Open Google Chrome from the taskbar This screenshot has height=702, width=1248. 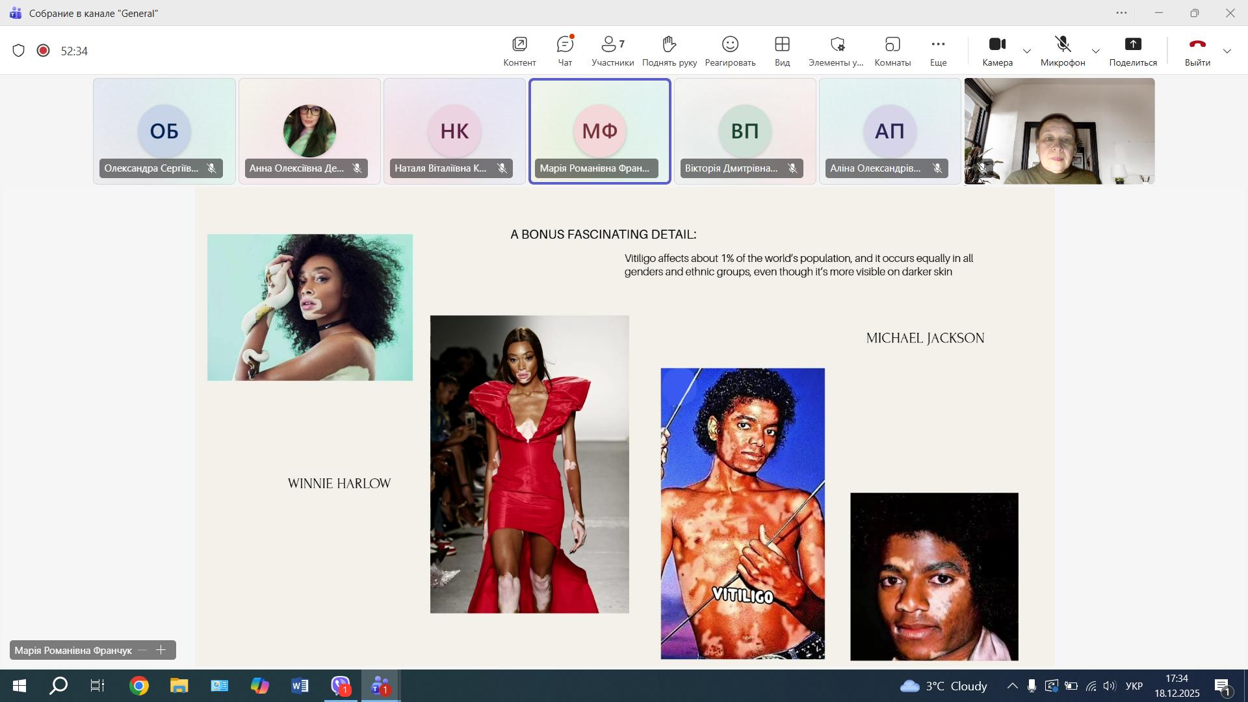coord(138,686)
